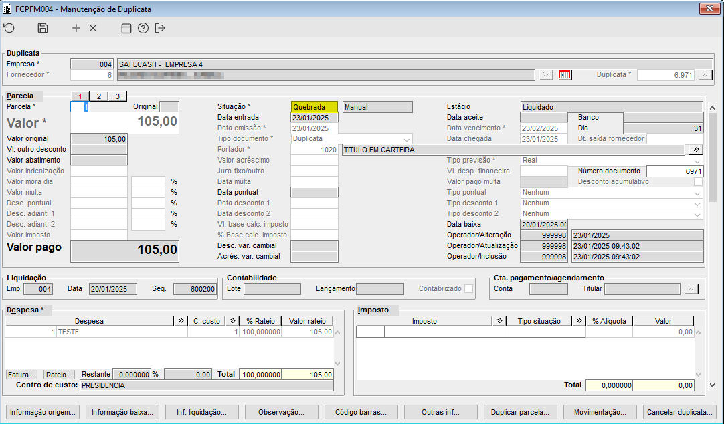Click the save diskette toolbar icon
This screenshot has height=424, width=724.
tap(42, 28)
